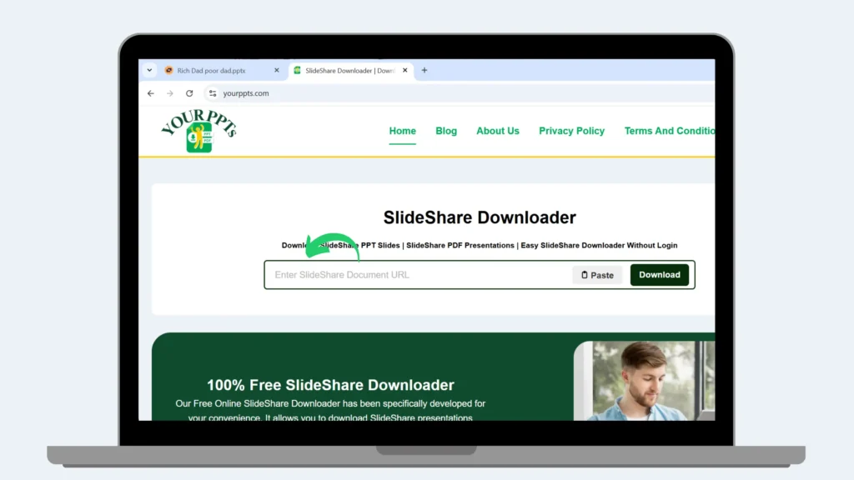This screenshot has height=480, width=854.
Task: Open the Privacy Policy page
Action: [572, 131]
